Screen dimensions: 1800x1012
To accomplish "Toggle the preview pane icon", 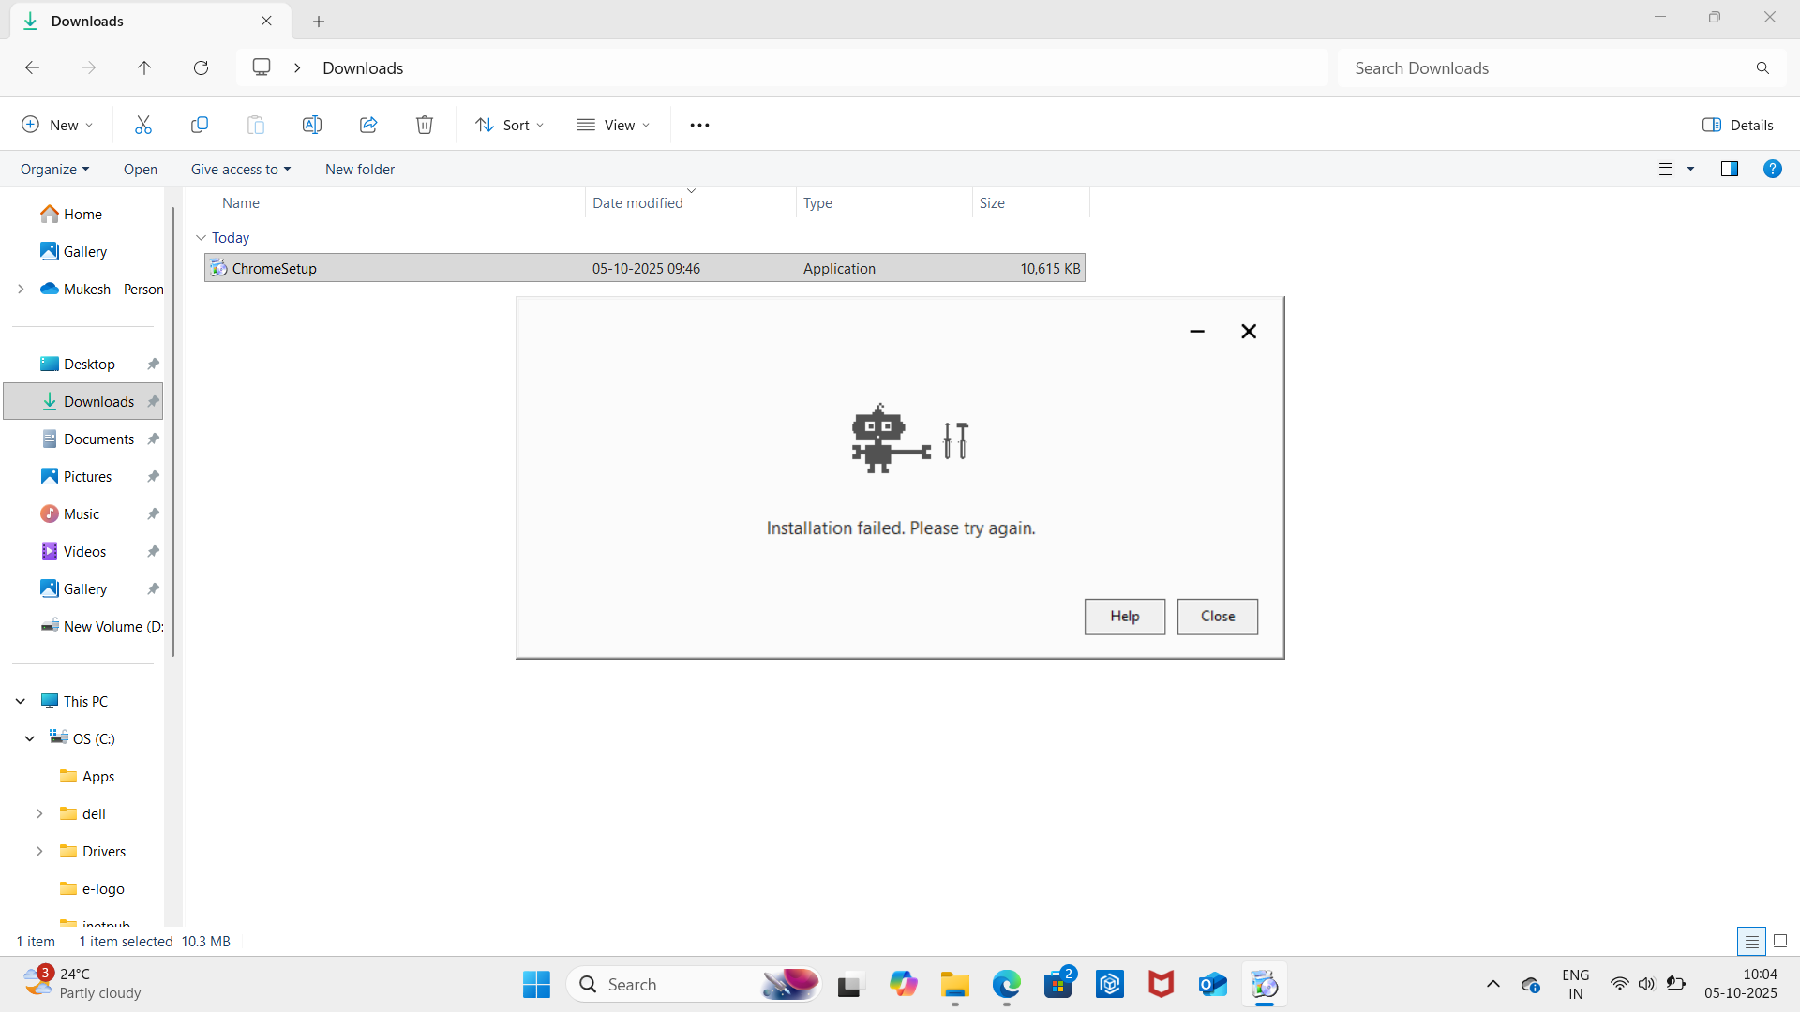I will (1729, 169).
